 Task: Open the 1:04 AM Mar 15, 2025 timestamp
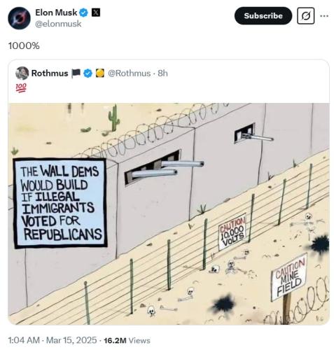click(x=53, y=340)
